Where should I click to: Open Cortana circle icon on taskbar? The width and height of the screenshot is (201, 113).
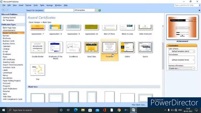pyautogui.click(x=61, y=110)
